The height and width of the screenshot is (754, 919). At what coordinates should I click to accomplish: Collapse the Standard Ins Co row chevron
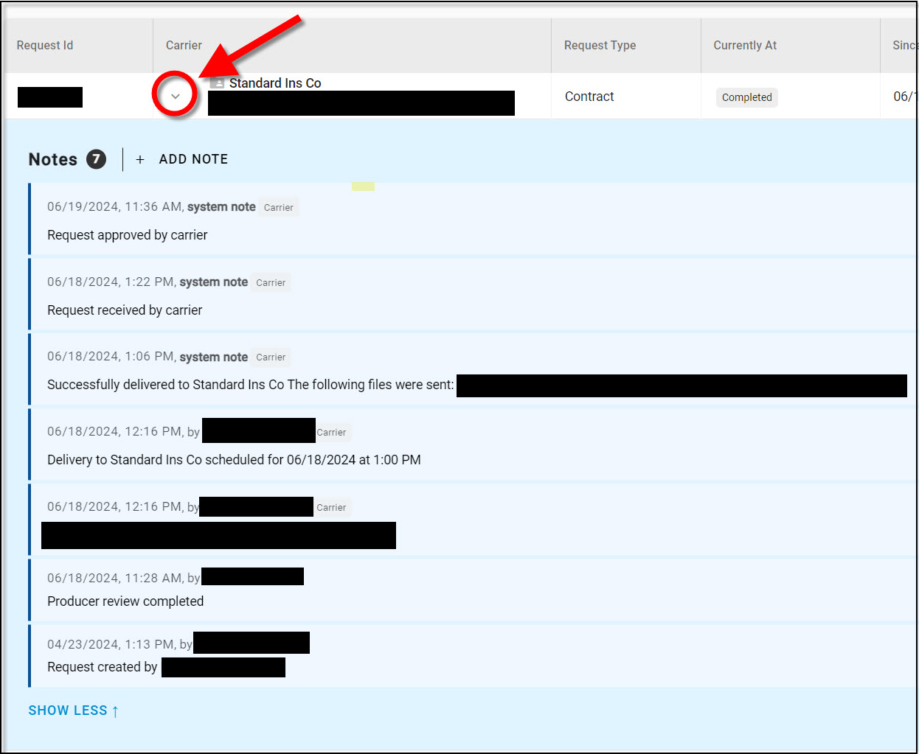point(175,97)
